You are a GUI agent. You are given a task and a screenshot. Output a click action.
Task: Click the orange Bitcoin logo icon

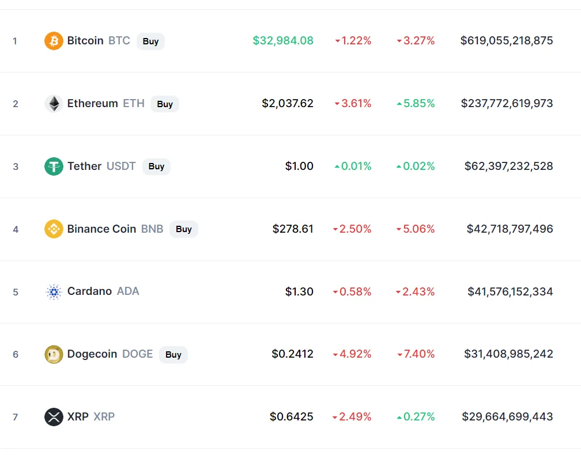(54, 41)
